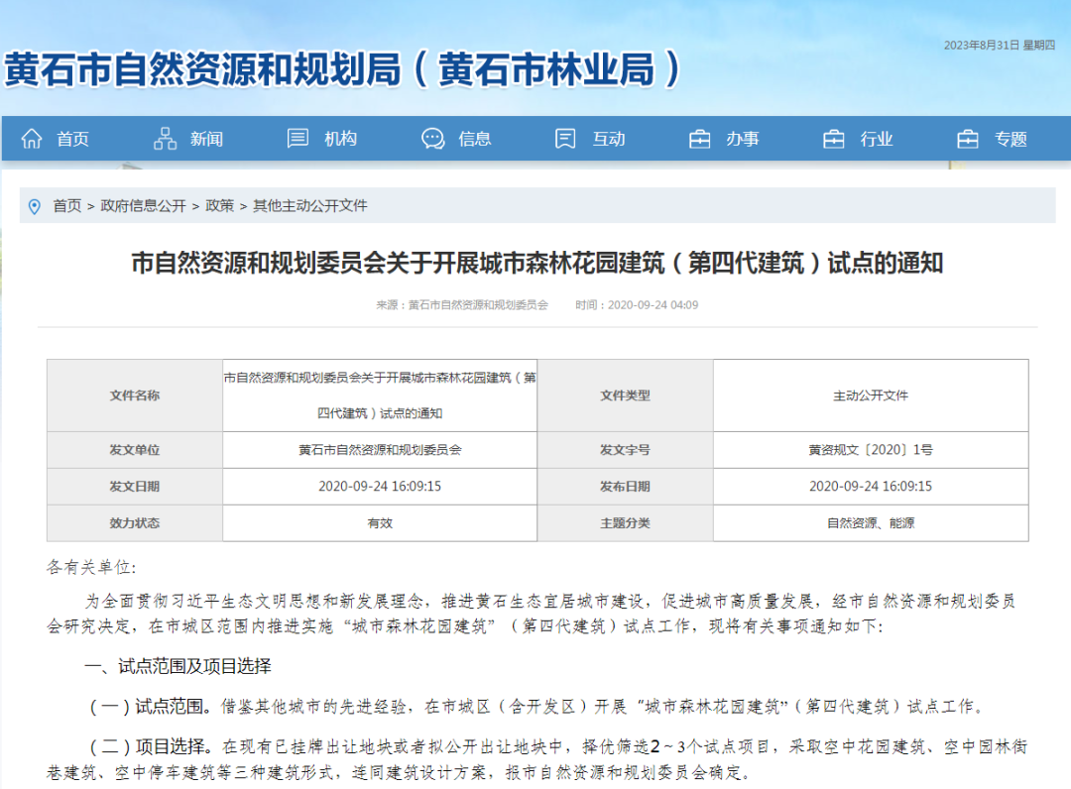This screenshot has width=1071, height=789.
Task: Click the 发文字号 table label
Action: [625, 450]
